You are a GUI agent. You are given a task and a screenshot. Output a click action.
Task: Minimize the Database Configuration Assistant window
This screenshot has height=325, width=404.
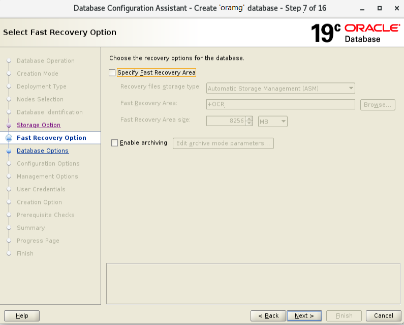click(362, 9)
